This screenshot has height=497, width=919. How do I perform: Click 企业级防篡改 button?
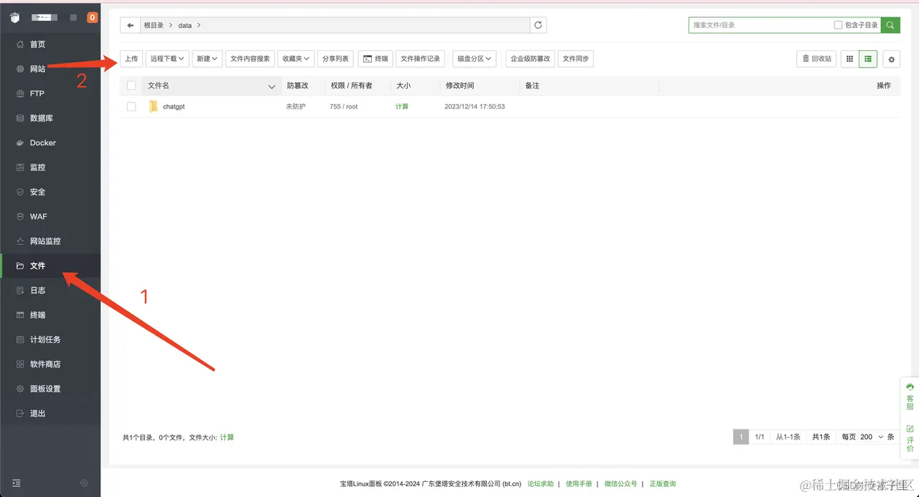(530, 59)
